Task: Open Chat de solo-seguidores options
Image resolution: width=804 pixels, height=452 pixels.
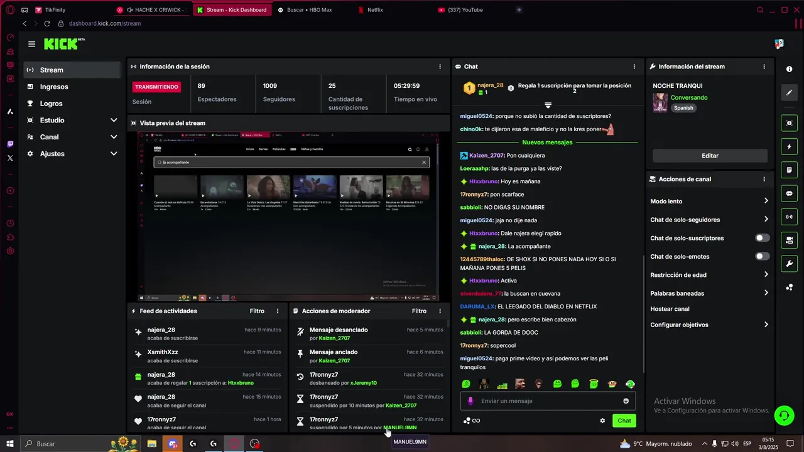Action: 709,220
